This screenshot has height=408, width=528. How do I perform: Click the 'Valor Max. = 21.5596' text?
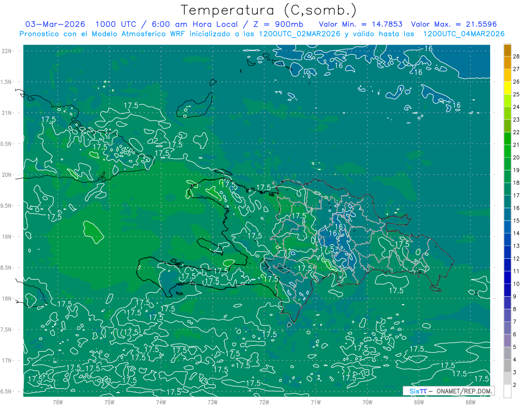[x=454, y=24]
